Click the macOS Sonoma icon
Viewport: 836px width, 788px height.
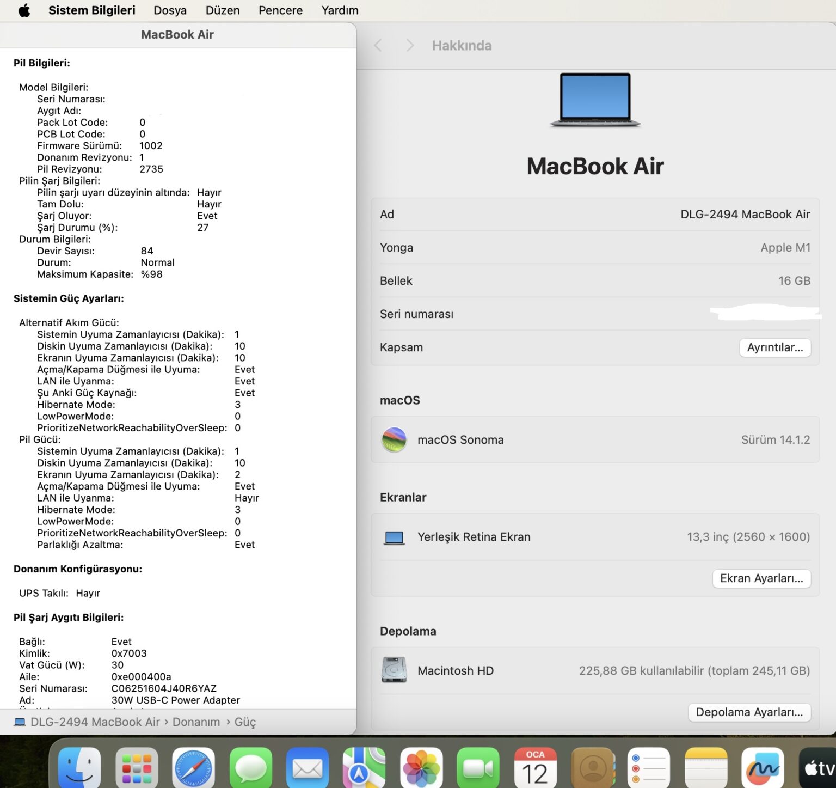coord(394,440)
